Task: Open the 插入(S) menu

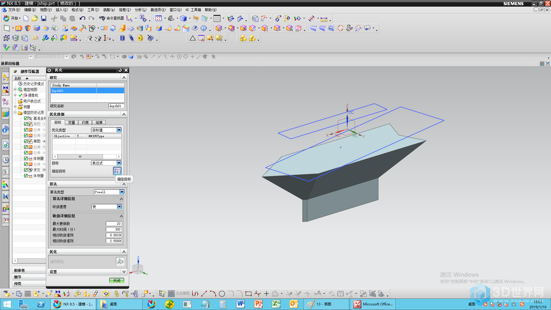Action: tap(61, 10)
